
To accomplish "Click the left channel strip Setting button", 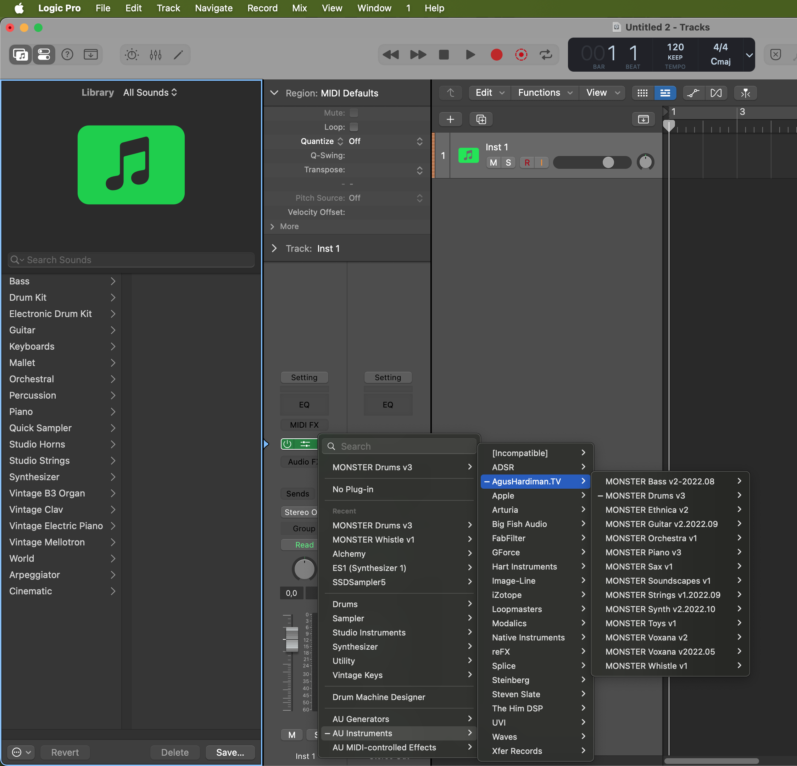I will 304,377.
